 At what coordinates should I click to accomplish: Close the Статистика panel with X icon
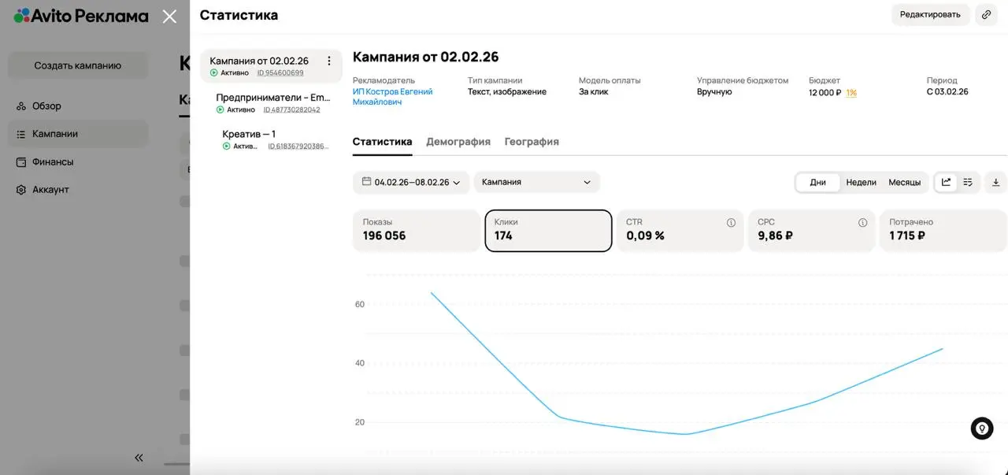tap(169, 16)
